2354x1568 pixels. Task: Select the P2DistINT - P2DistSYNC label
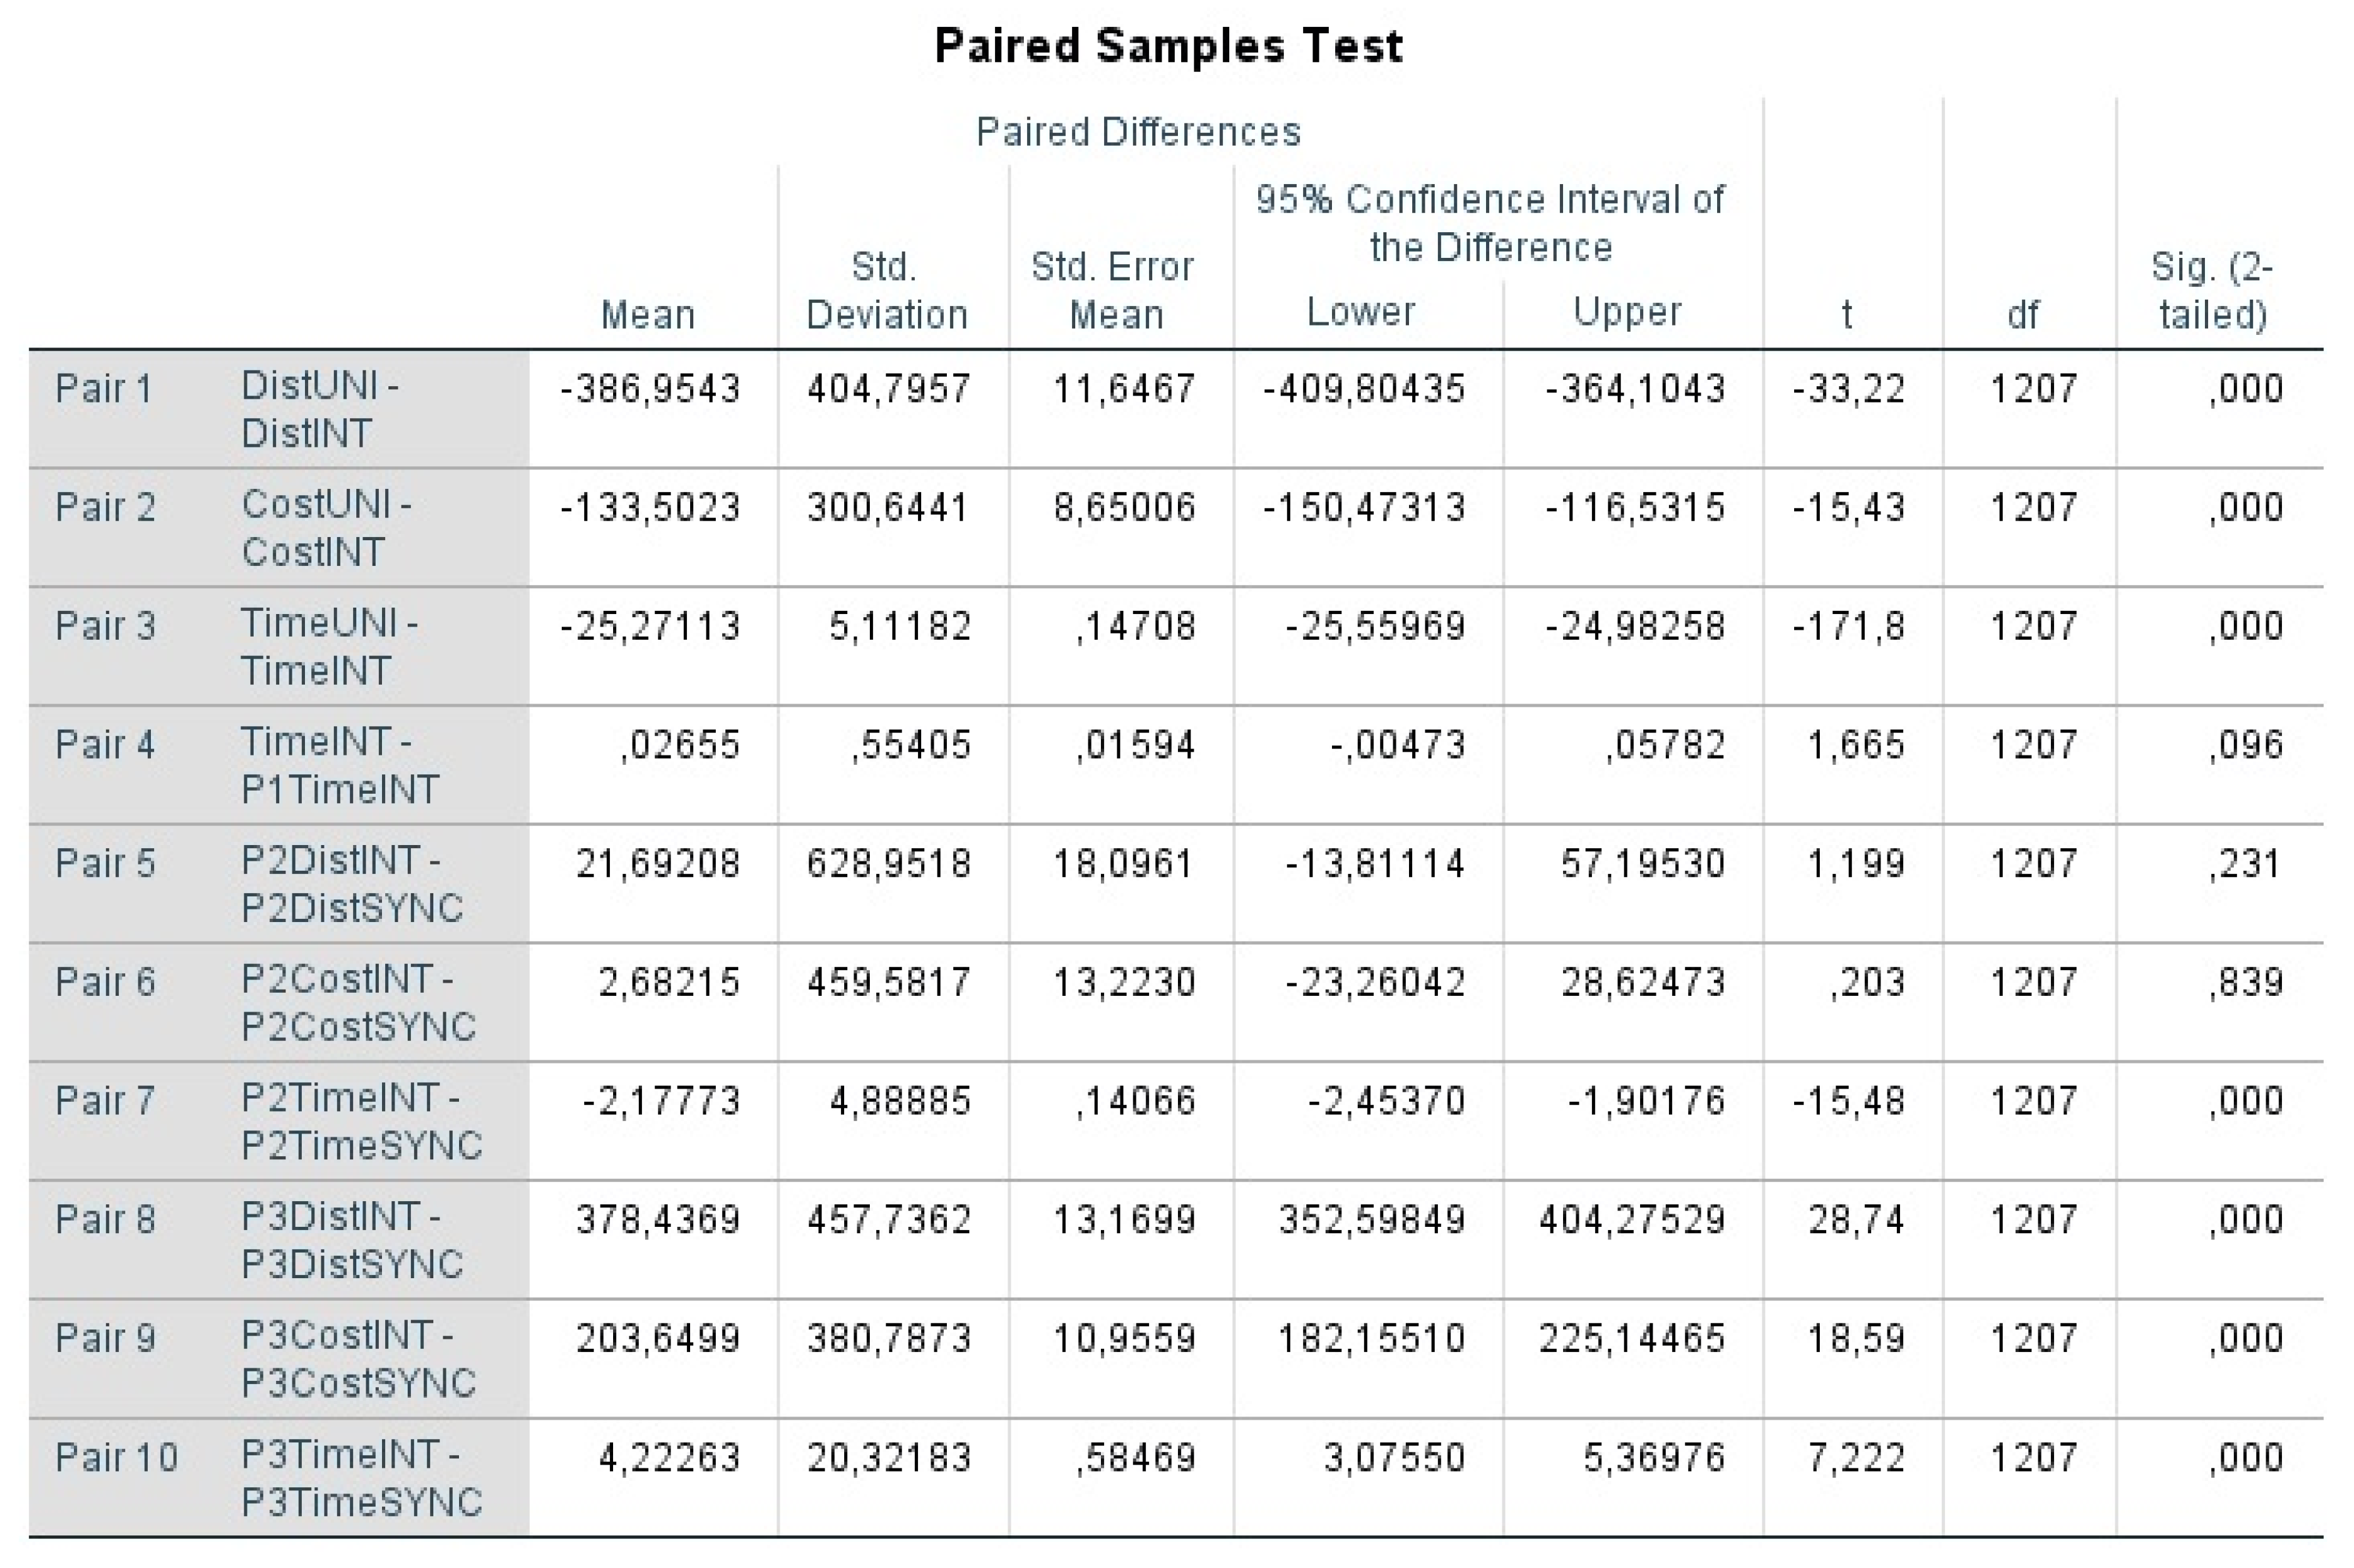click(x=352, y=884)
